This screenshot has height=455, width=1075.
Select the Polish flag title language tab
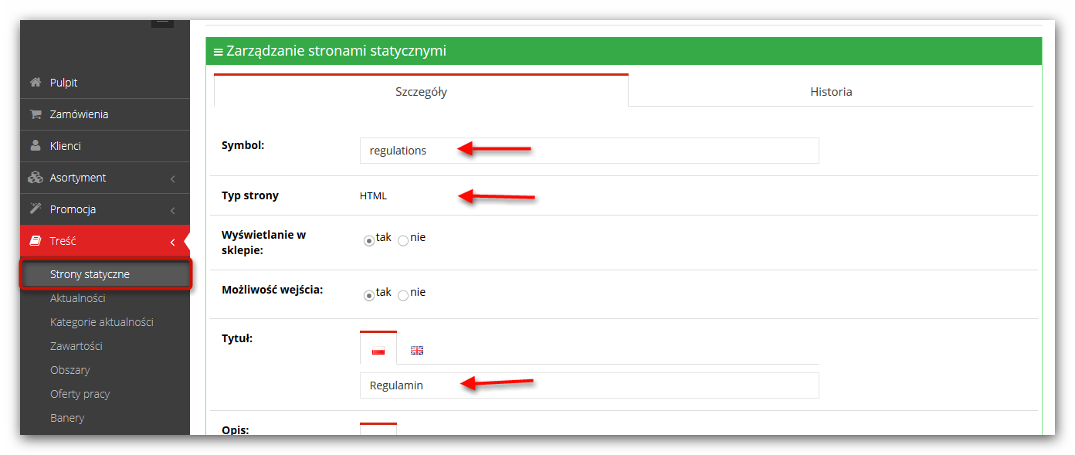click(x=378, y=351)
